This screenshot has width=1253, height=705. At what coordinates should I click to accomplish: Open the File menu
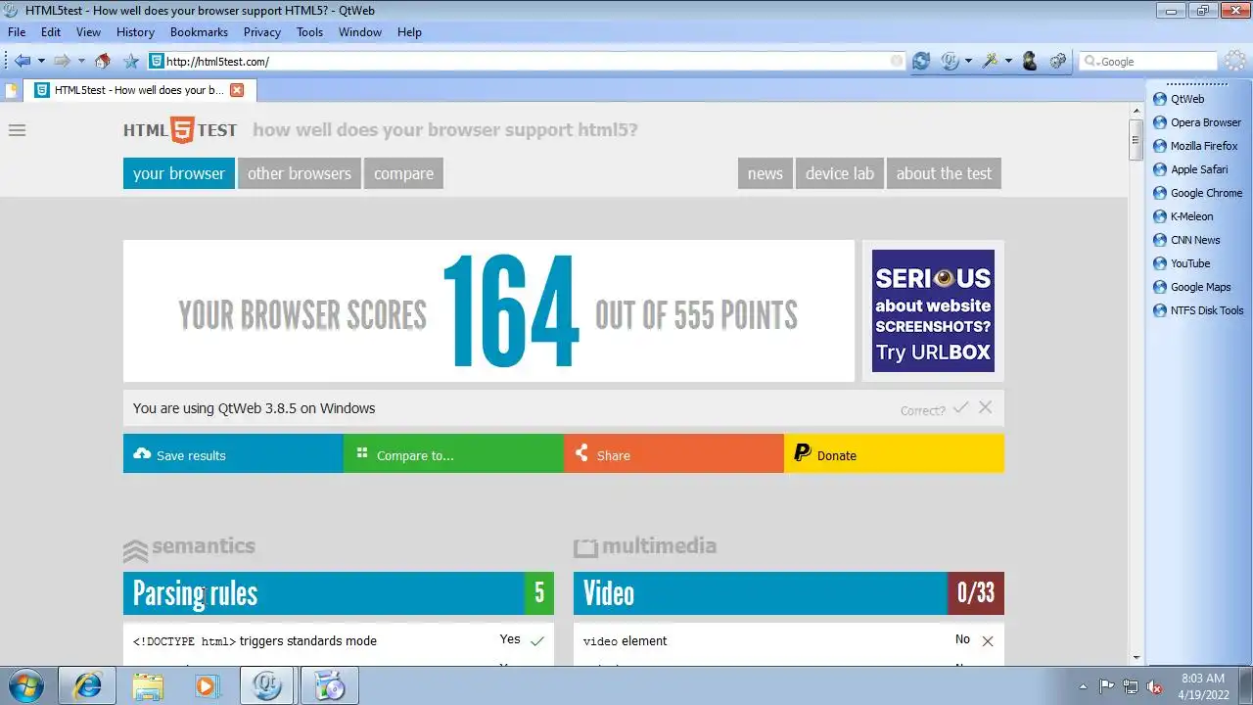pos(17,31)
